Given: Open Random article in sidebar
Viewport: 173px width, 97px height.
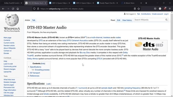Looking at the screenshot, I should (9, 46).
